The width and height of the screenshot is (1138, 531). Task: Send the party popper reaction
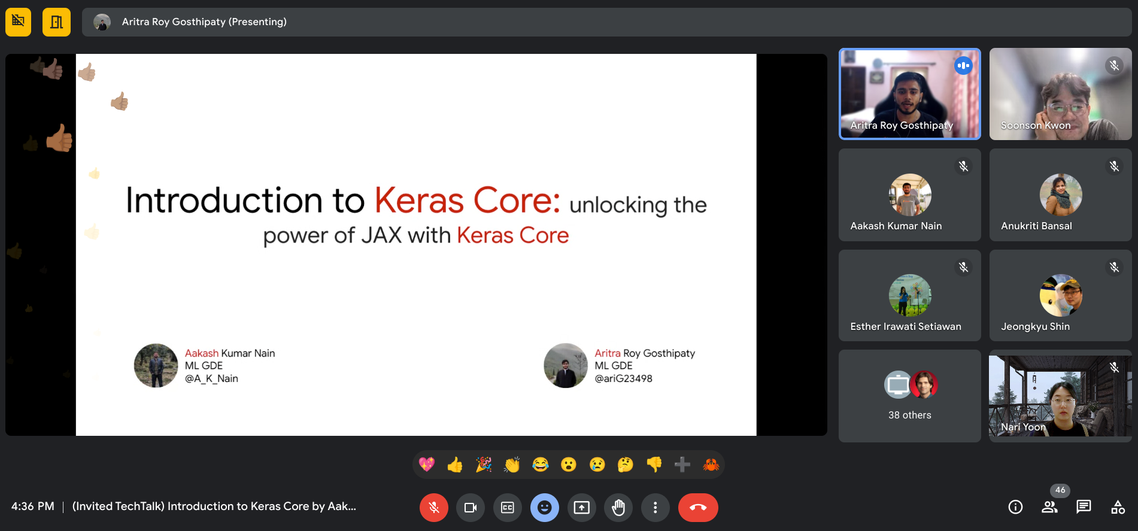tap(484, 465)
